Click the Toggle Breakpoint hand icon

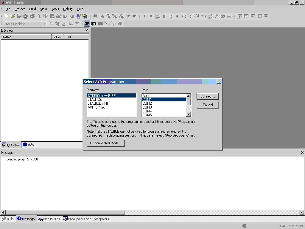pos(217,16)
